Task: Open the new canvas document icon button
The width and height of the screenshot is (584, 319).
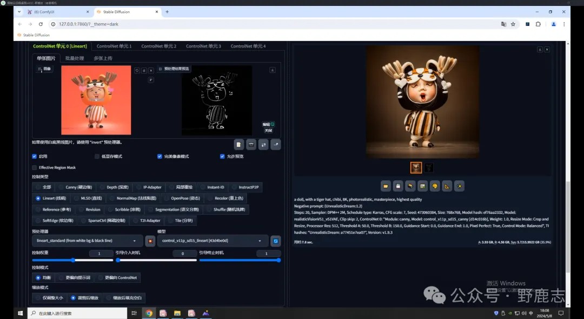Action: click(x=239, y=145)
